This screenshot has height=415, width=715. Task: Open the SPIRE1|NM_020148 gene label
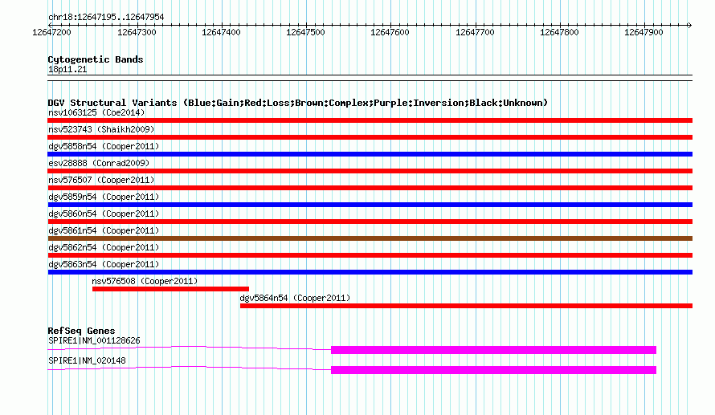[x=87, y=360]
